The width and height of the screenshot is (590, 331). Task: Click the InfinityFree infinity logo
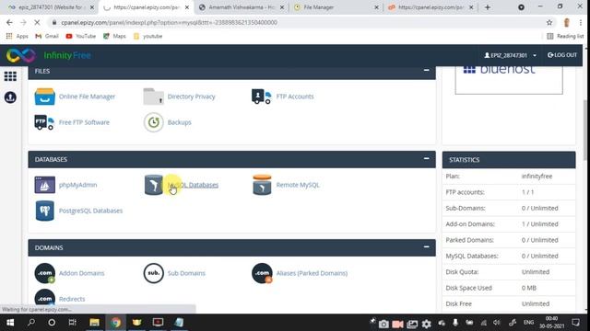(21, 55)
